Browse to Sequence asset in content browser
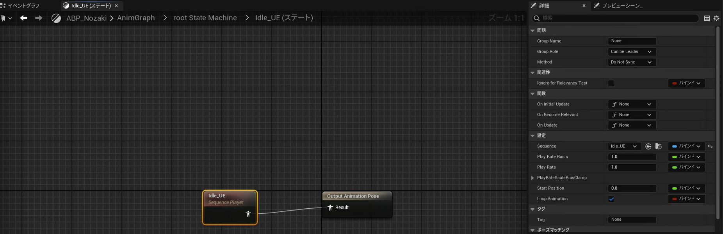This screenshot has height=234, width=723. pos(659,146)
